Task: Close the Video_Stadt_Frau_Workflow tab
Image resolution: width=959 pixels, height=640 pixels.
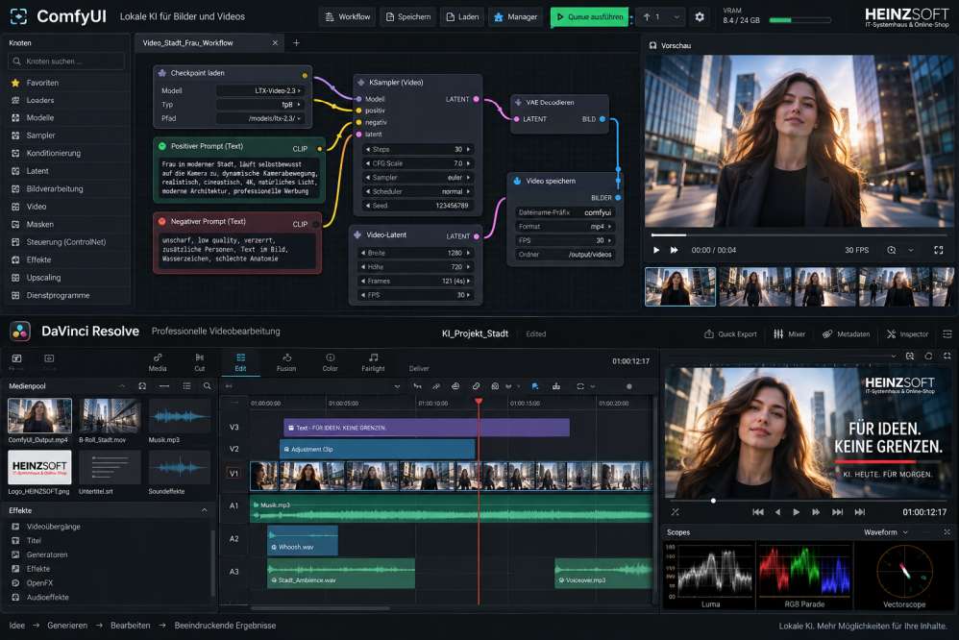Action: pos(275,43)
